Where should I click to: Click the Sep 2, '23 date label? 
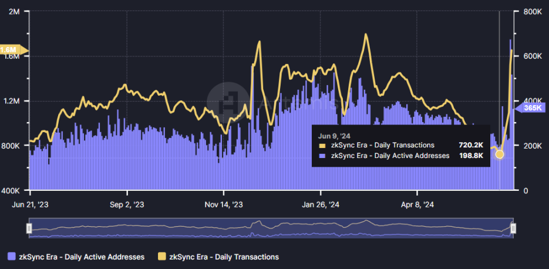[127, 205]
